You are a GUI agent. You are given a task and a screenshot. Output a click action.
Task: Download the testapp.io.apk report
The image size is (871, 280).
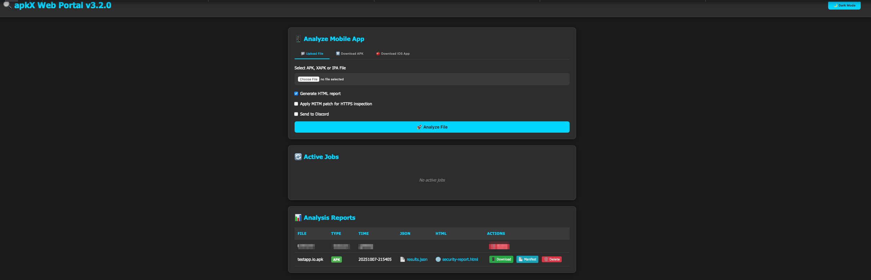[x=501, y=259]
